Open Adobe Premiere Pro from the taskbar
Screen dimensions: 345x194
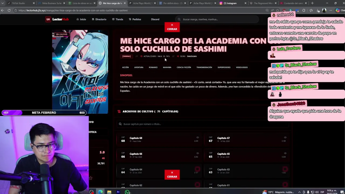point(118,192)
